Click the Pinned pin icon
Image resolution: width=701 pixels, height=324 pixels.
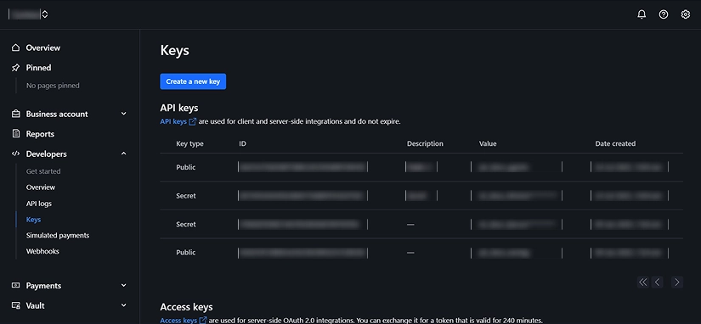pos(15,67)
